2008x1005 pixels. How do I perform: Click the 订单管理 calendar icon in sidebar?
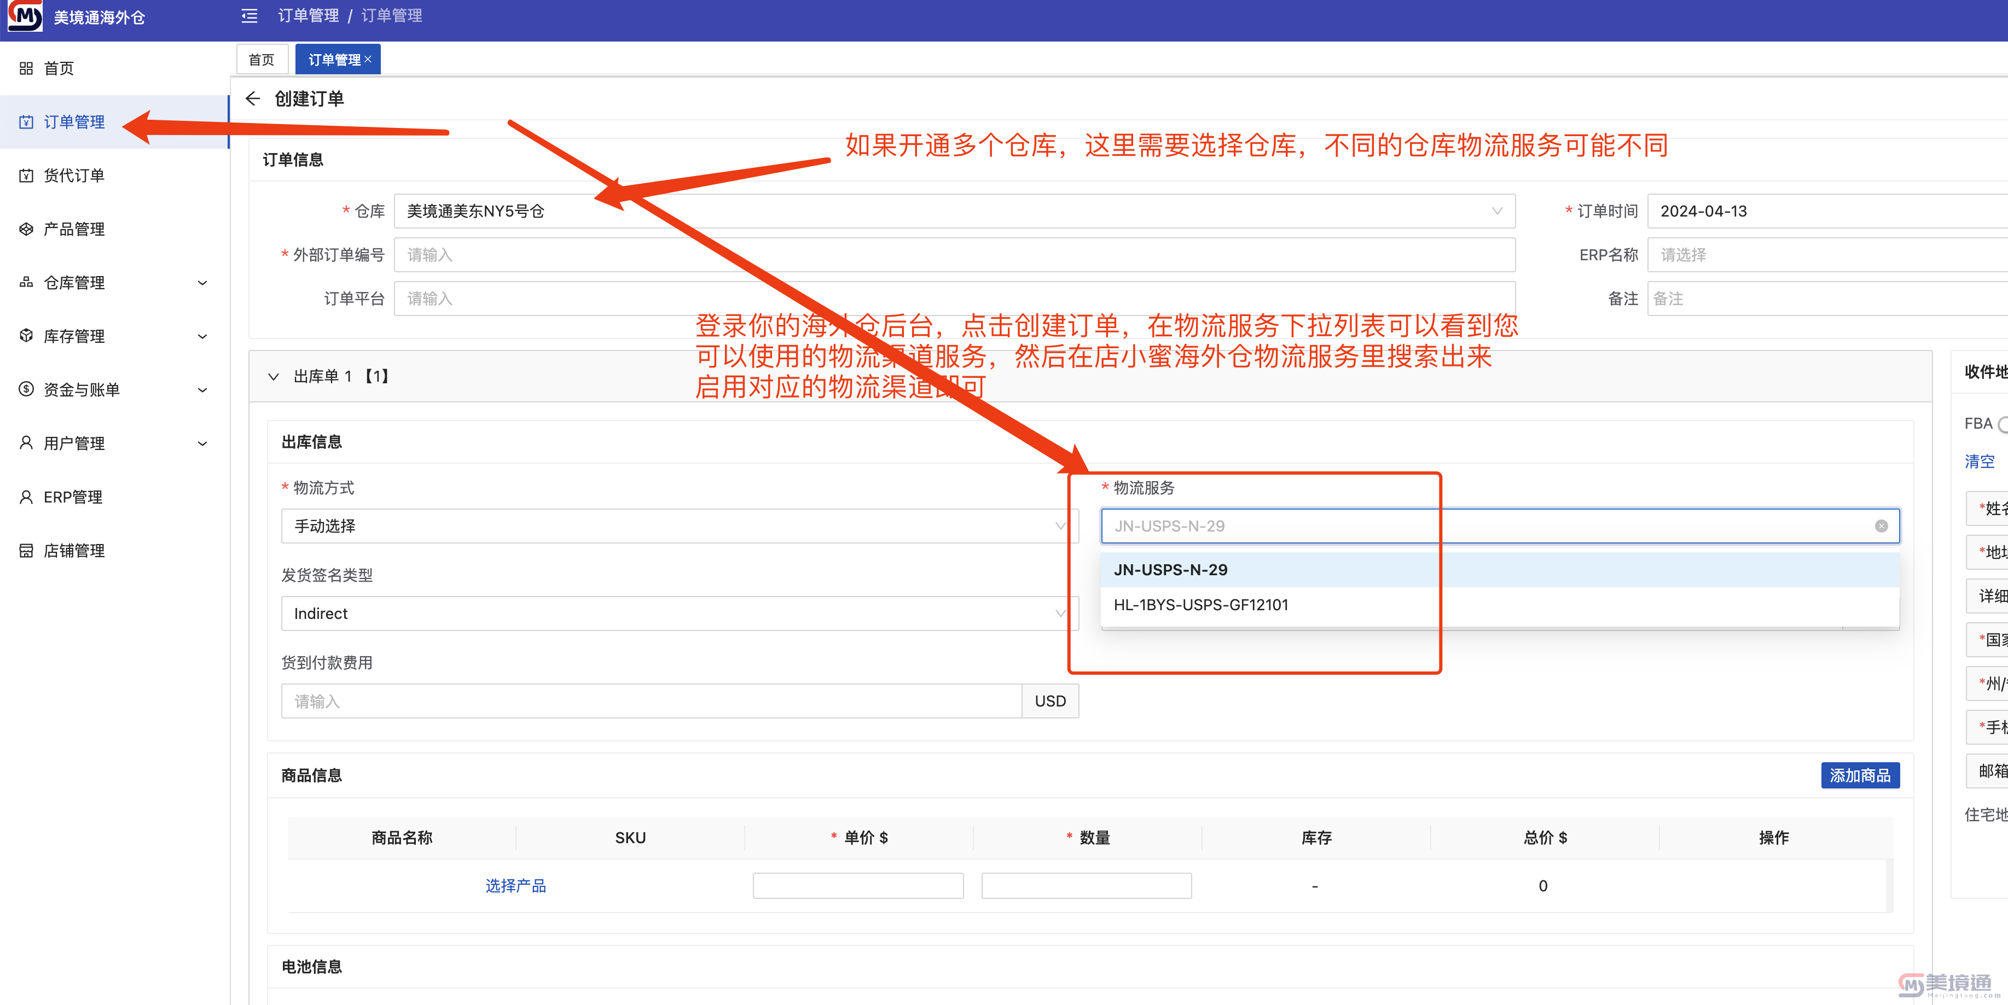(x=26, y=122)
